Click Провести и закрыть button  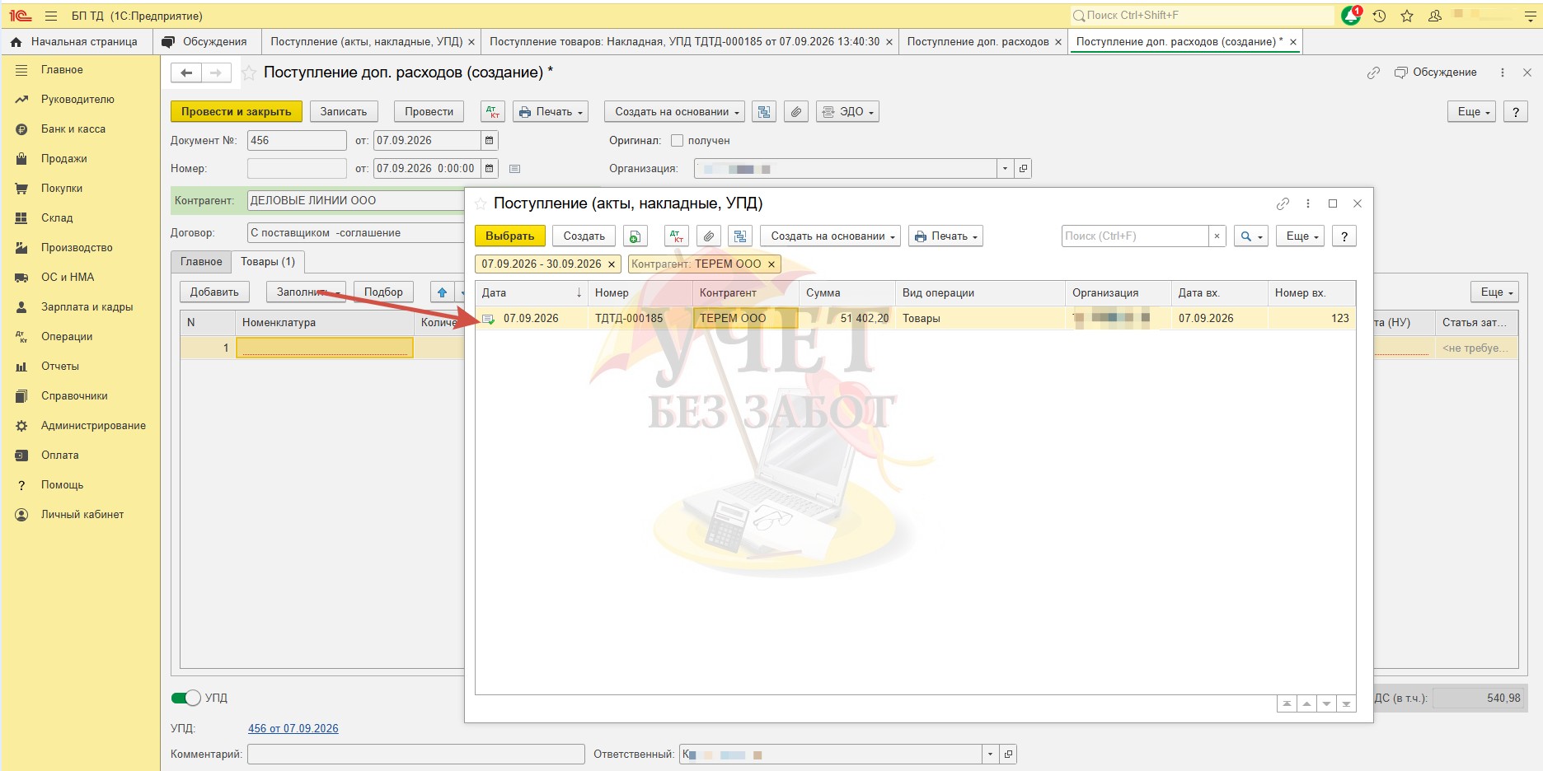[236, 111]
